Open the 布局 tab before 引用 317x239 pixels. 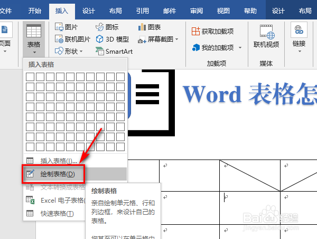pyautogui.click(x=116, y=11)
